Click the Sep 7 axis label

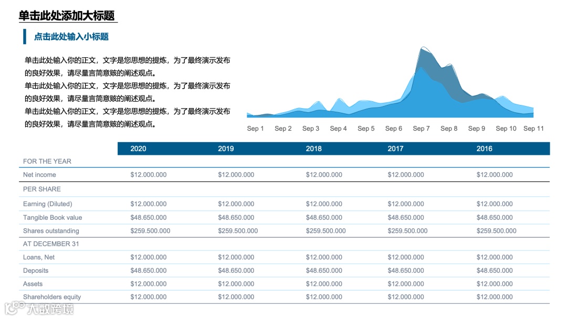pyautogui.click(x=421, y=128)
